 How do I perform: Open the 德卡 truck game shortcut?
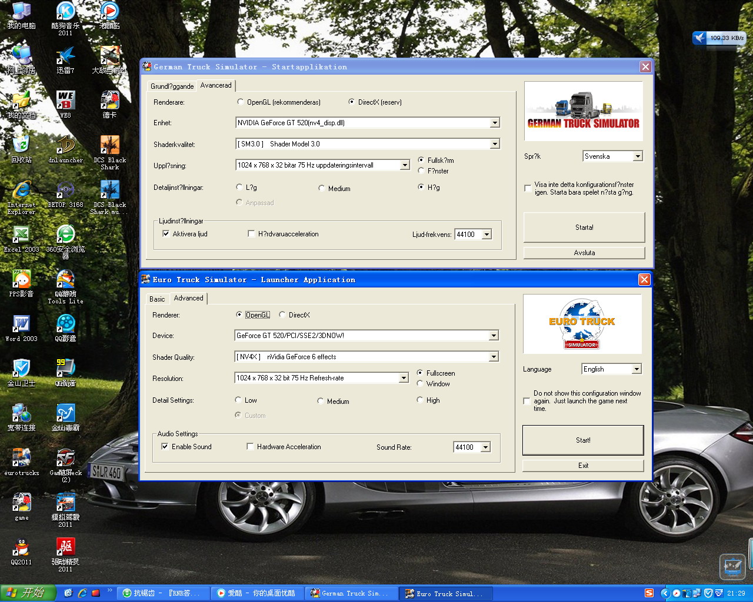[x=109, y=105]
